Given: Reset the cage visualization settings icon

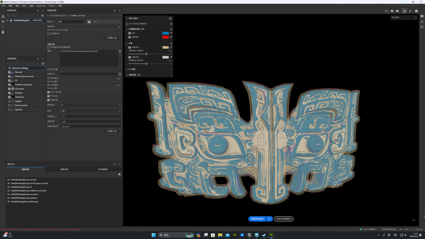Looking at the screenshot, I should tap(171, 43).
